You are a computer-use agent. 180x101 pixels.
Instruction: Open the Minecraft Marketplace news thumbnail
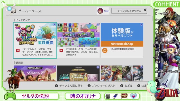click(x=78, y=74)
